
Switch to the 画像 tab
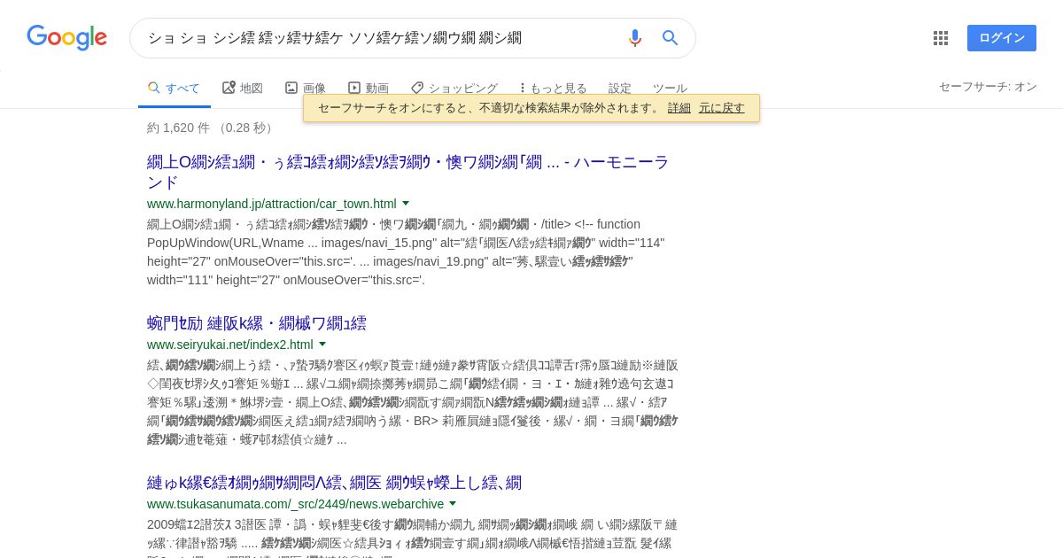(306, 89)
